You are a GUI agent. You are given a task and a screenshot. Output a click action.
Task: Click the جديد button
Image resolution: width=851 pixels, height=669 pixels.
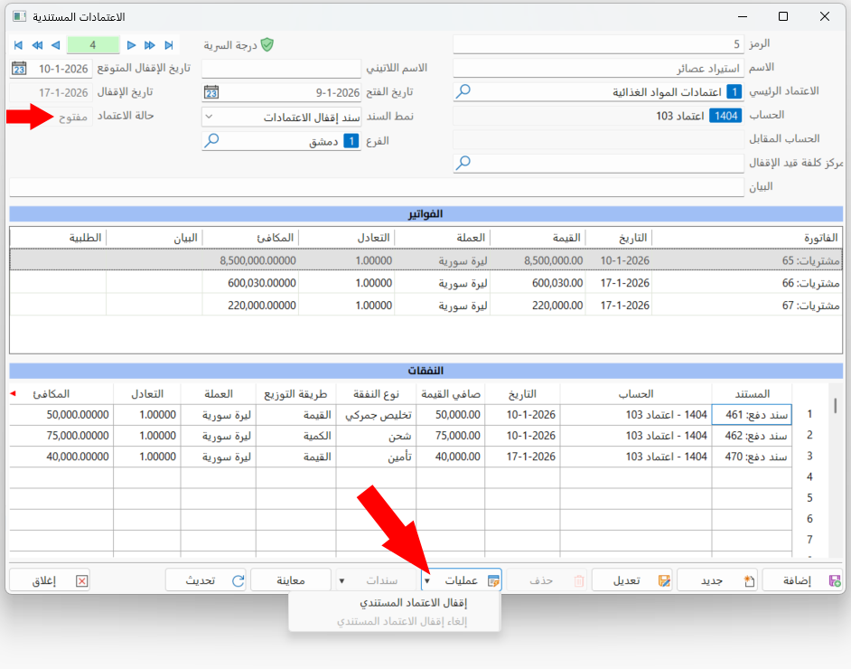pyautogui.click(x=717, y=580)
